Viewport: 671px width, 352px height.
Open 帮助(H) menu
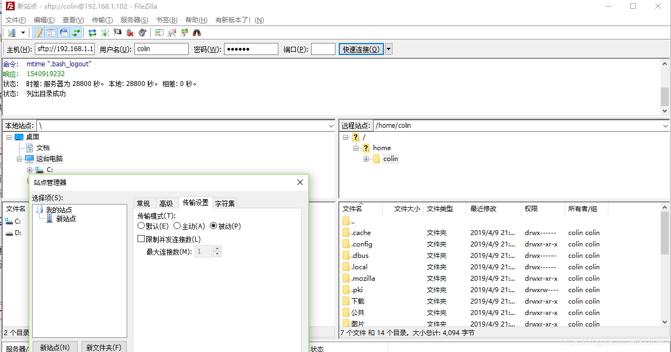pos(196,20)
